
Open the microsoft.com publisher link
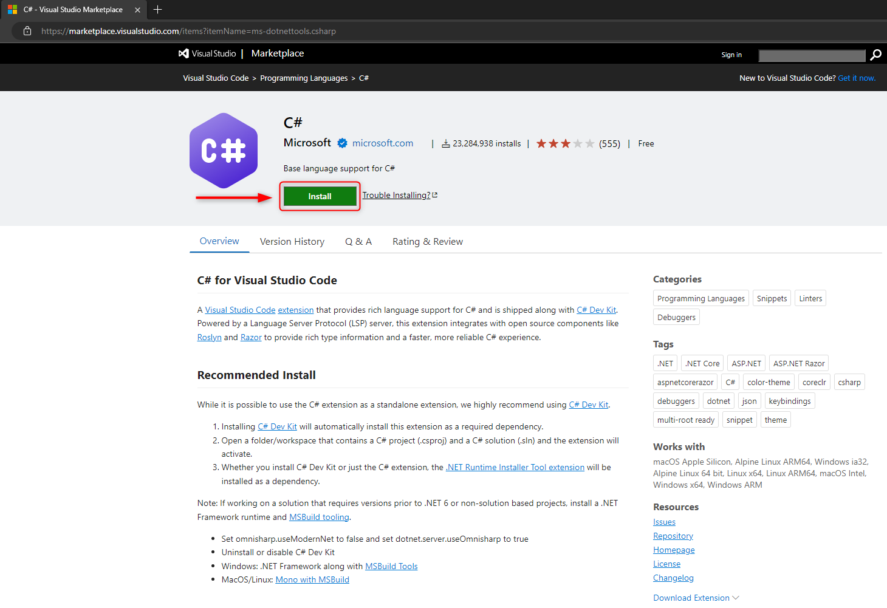pyautogui.click(x=383, y=143)
